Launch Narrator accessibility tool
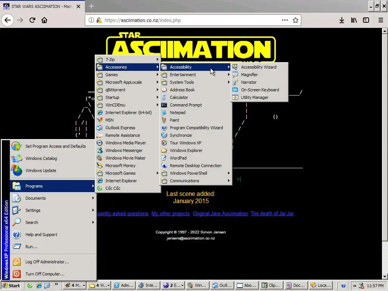 click(259, 82)
